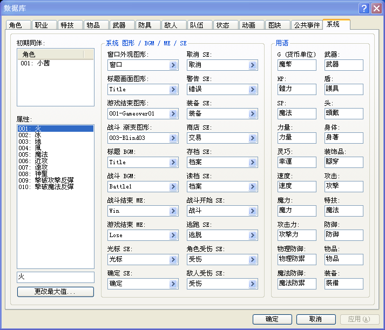Switch to the 防具 (Armors) tab
This screenshot has width=385, height=330.
(x=148, y=25)
